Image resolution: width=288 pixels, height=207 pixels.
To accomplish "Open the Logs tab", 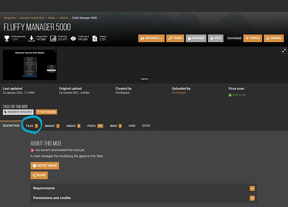I will (x=132, y=126).
